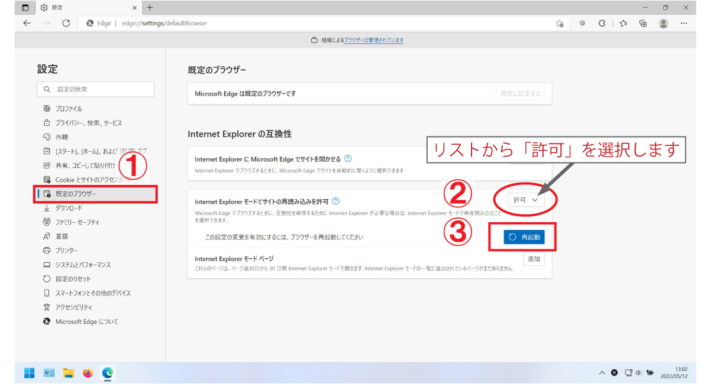
Task: Open the Widgets taskbar icon
Action: tap(49, 373)
